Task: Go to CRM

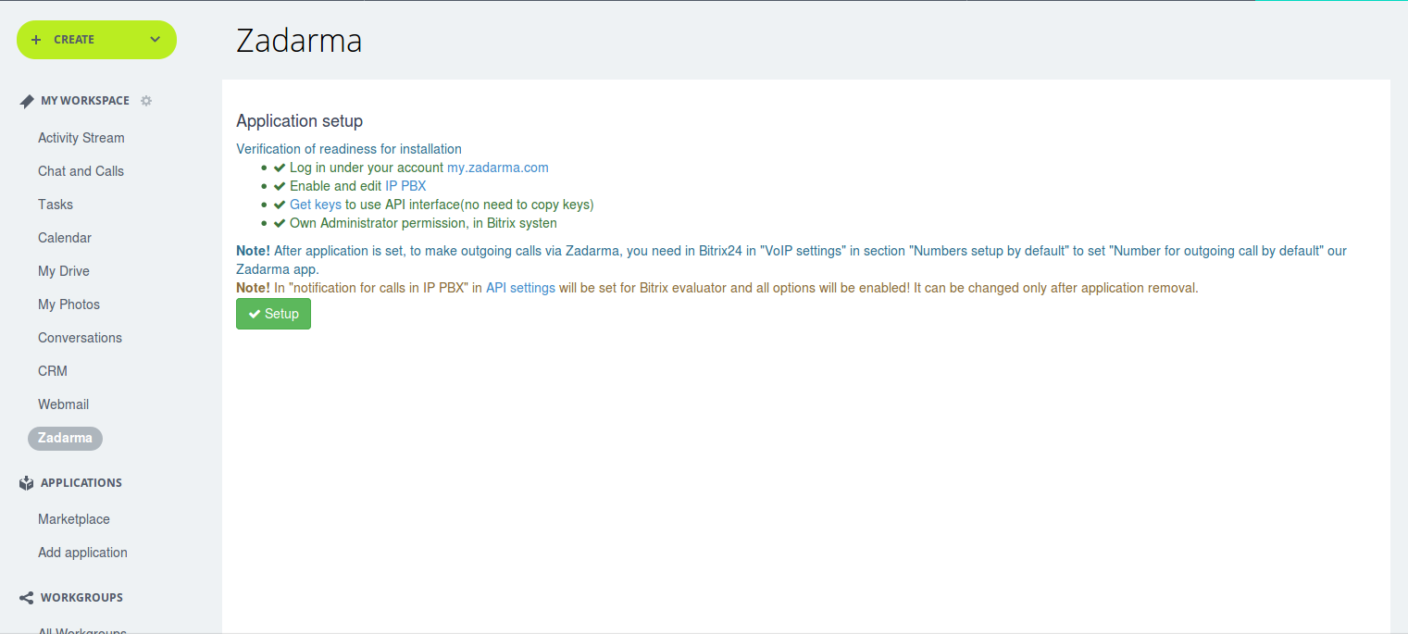Action: 53,371
